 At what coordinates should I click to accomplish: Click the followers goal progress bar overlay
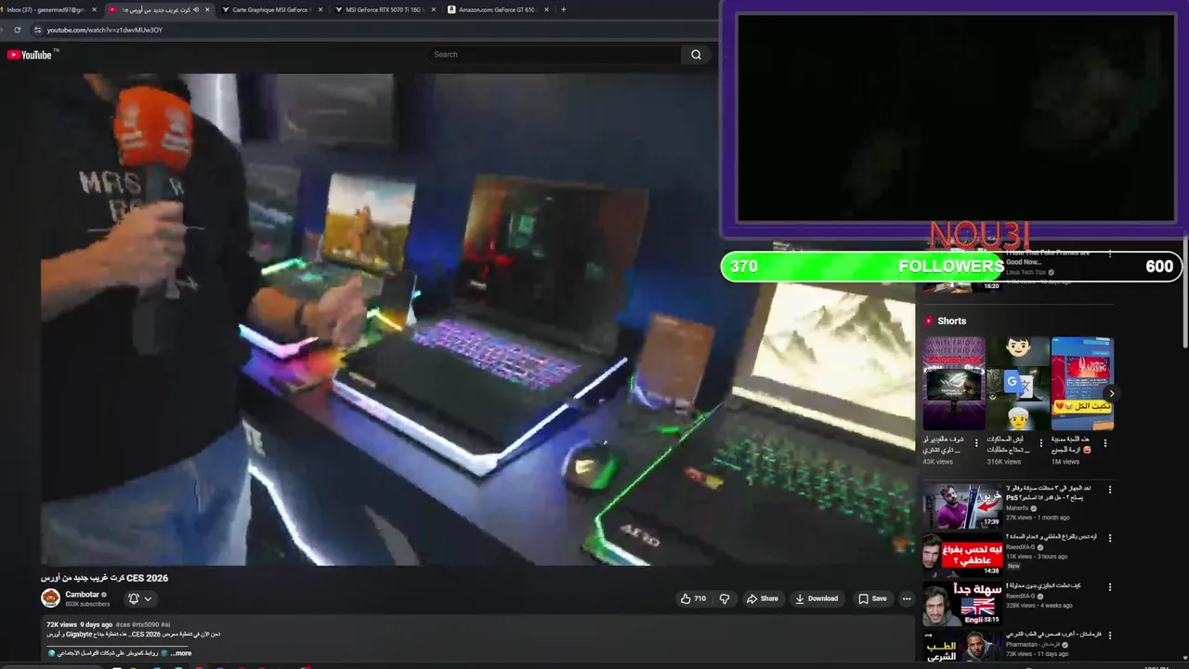pyautogui.click(x=951, y=267)
